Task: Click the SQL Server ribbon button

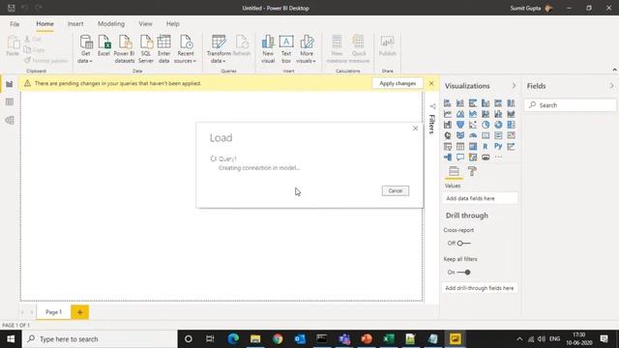Action: click(146, 49)
